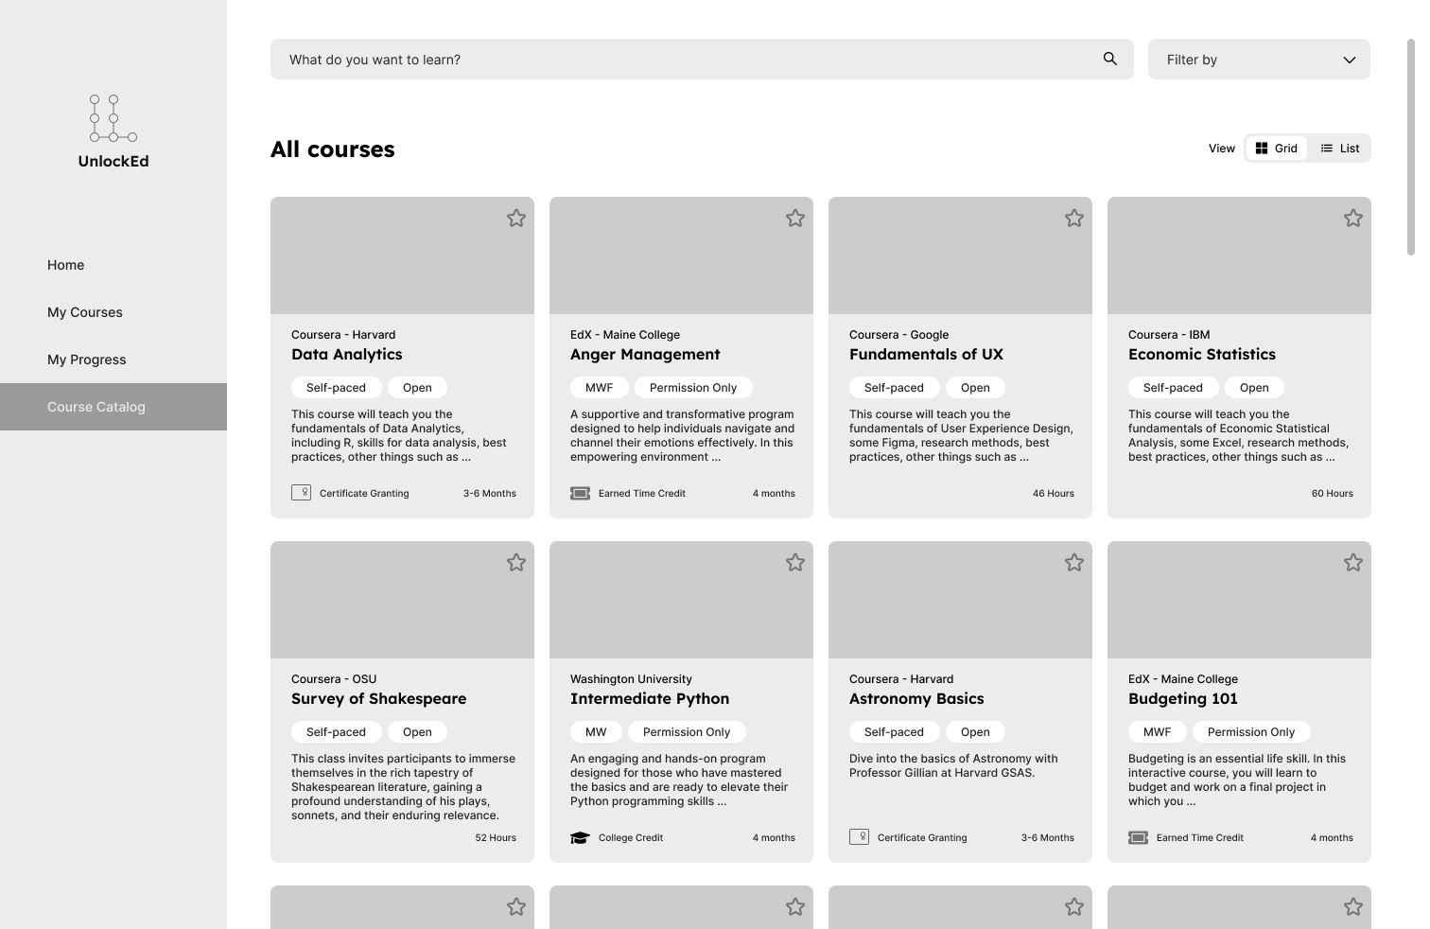Image resolution: width=1430 pixels, height=929 pixels.
Task: Click grid icon in view switcher
Action: pyautogui.click(x=1262, y=148)
